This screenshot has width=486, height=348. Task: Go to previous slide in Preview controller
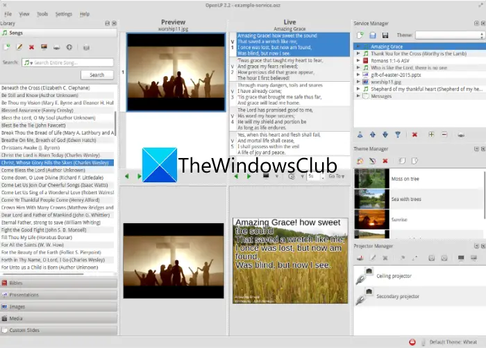coord(127,176)
